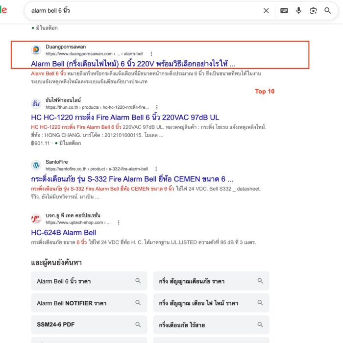Click the SantoFire WordPress favicon
This screenshot has width=343, height=343.
coord(36,165)
